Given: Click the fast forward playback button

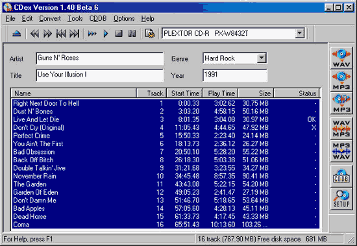Looking at the screenshot, I should [x=47, y=34].
